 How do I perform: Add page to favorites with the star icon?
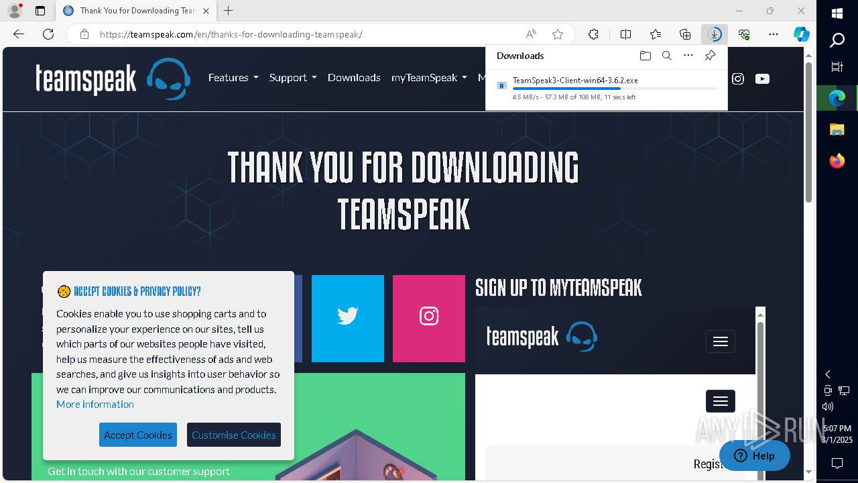tap(558, 34)
